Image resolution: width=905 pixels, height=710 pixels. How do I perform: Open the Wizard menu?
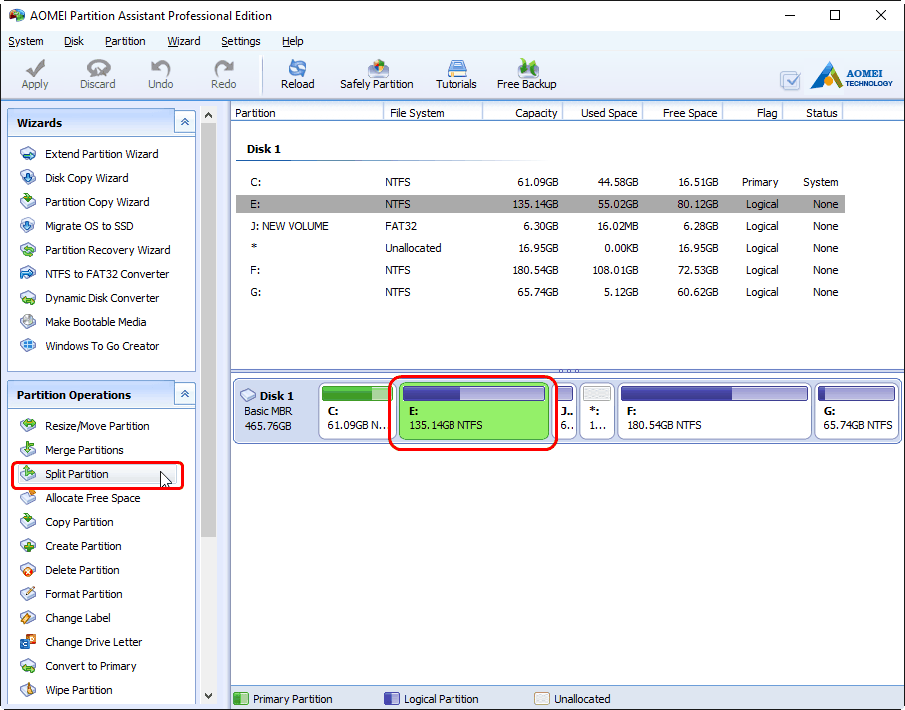point(184,41)
